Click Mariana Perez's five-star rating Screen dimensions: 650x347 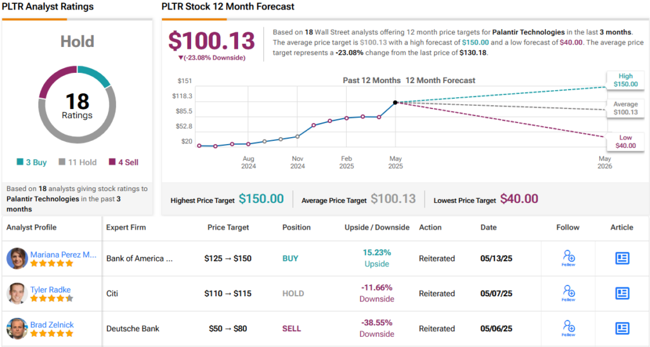click(51, 263)
